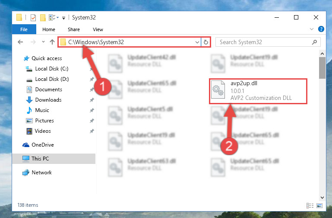Click the scroll down arrow of file list
The height and width of the screenshot is (218, 332).
coord(322,198)
